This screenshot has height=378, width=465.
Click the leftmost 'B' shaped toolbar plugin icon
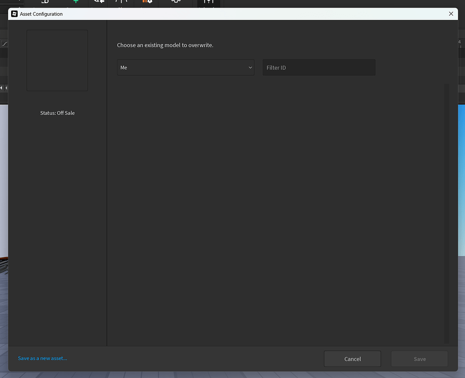point(45,3)
